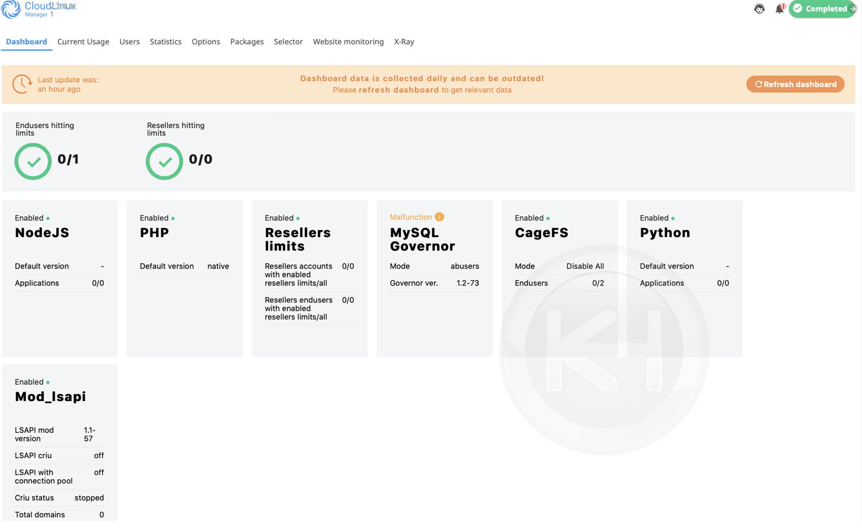Screen dimensions: 862x530
Task: Click the Endusers hitting limits checkmark circle
Action: click(x=33, y=161)
